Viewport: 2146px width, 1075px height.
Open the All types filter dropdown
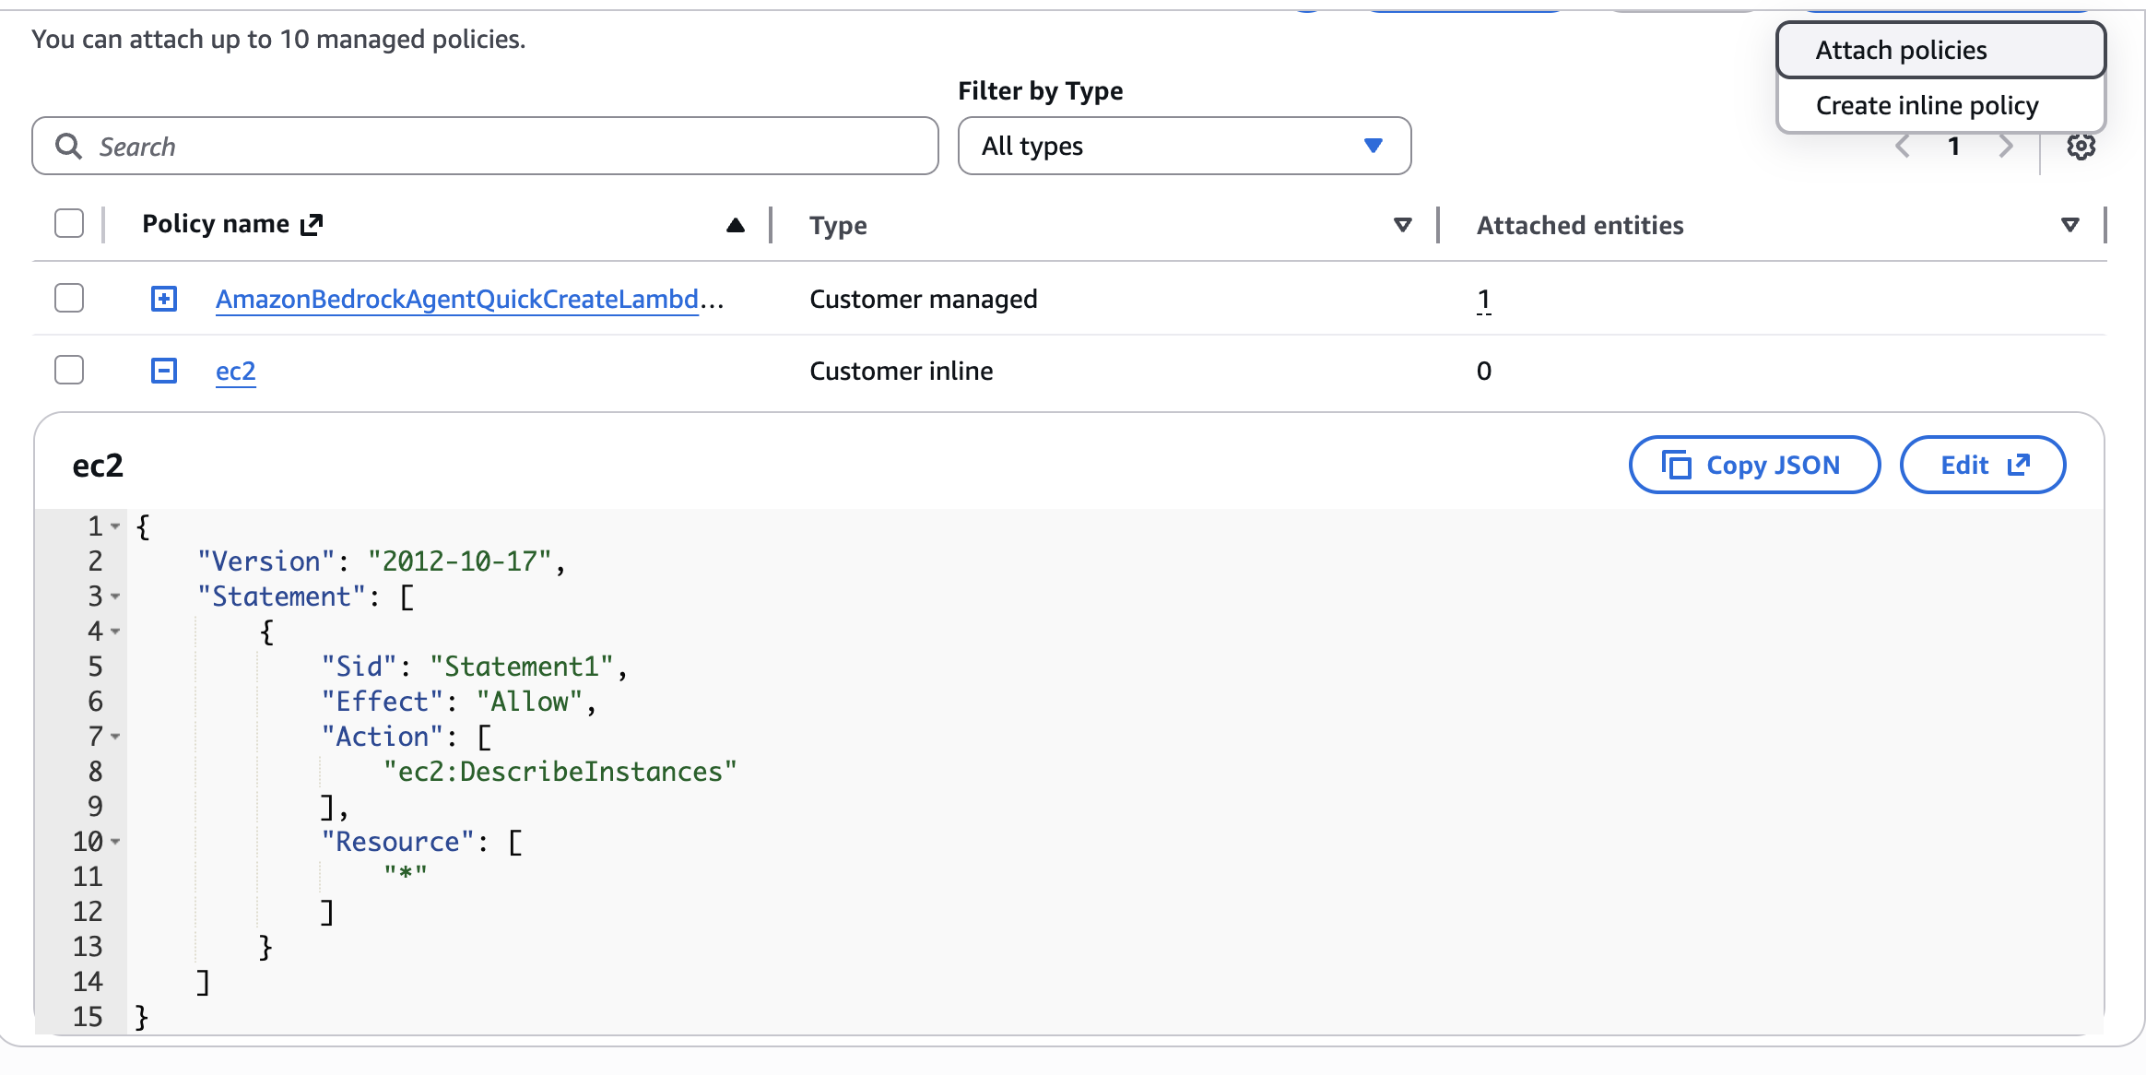tap(1184, 146)
